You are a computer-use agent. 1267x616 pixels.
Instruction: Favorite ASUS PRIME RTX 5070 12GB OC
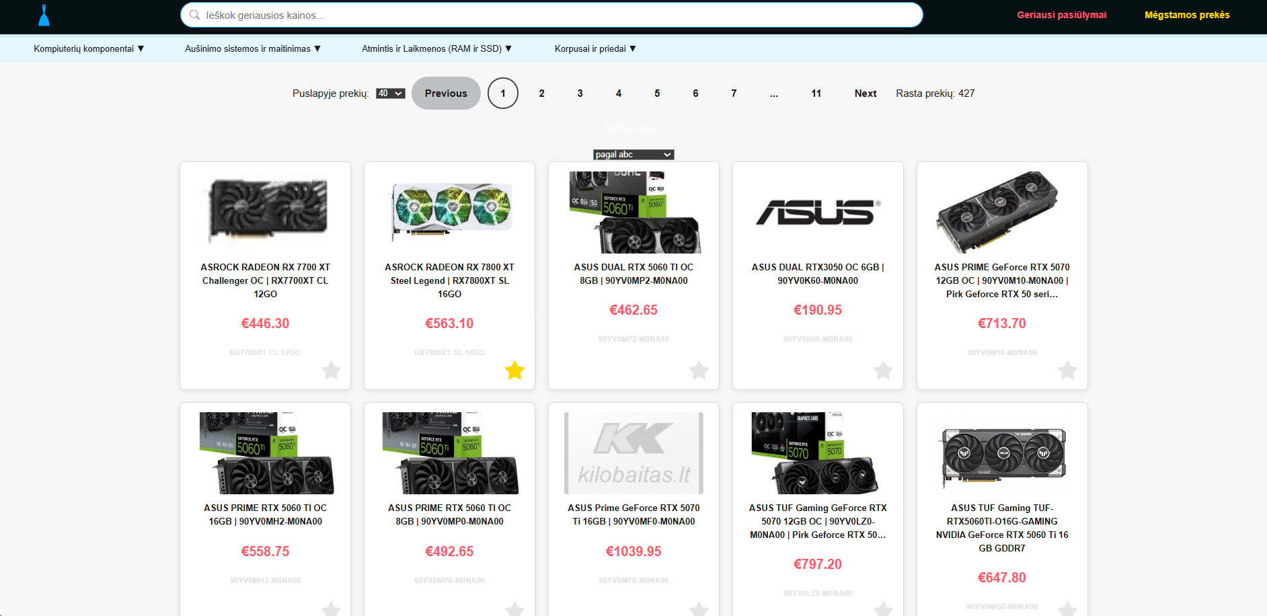(x=1068, y=371)
